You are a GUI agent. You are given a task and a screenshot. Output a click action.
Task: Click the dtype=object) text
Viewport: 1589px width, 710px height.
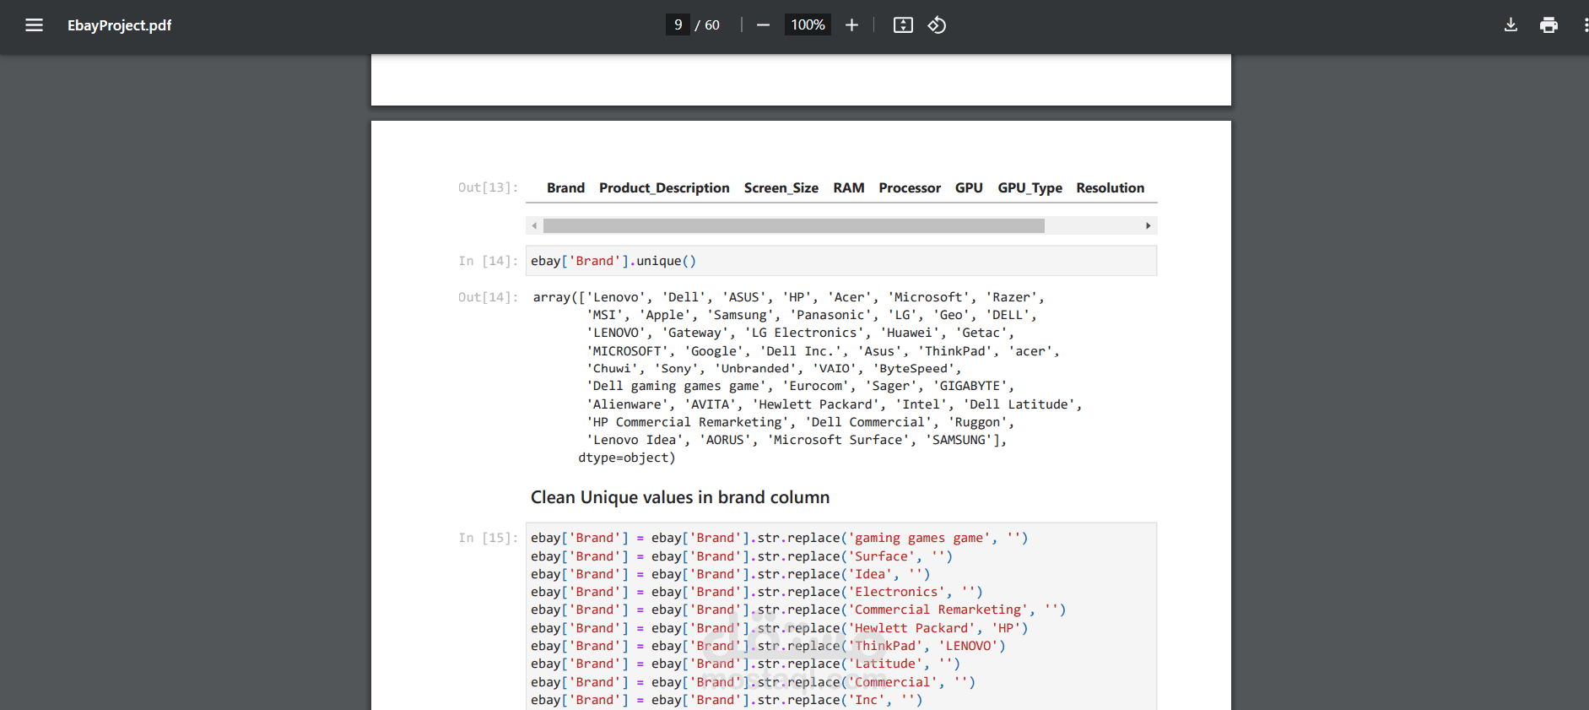[x=627, y=458]
